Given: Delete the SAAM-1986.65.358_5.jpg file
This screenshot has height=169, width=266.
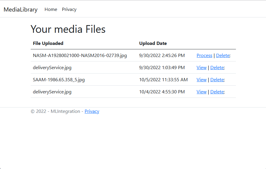Looking at the screenshot, I should click(x=217, y=79).
